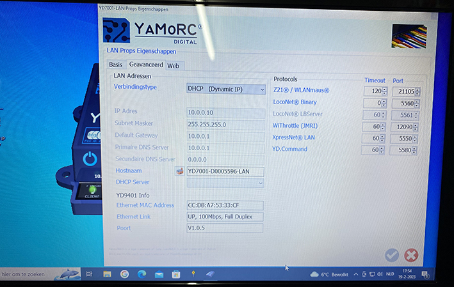
Task: Cancel changes with the red X button
Action: click(x=411, y=255)
